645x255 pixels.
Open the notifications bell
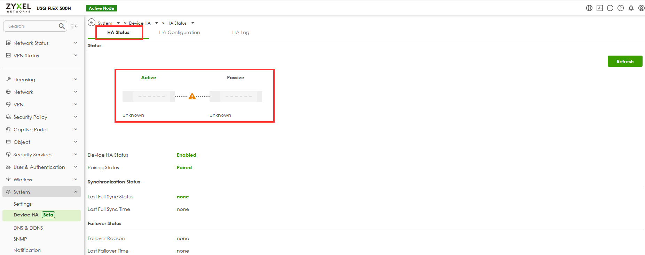631,8
